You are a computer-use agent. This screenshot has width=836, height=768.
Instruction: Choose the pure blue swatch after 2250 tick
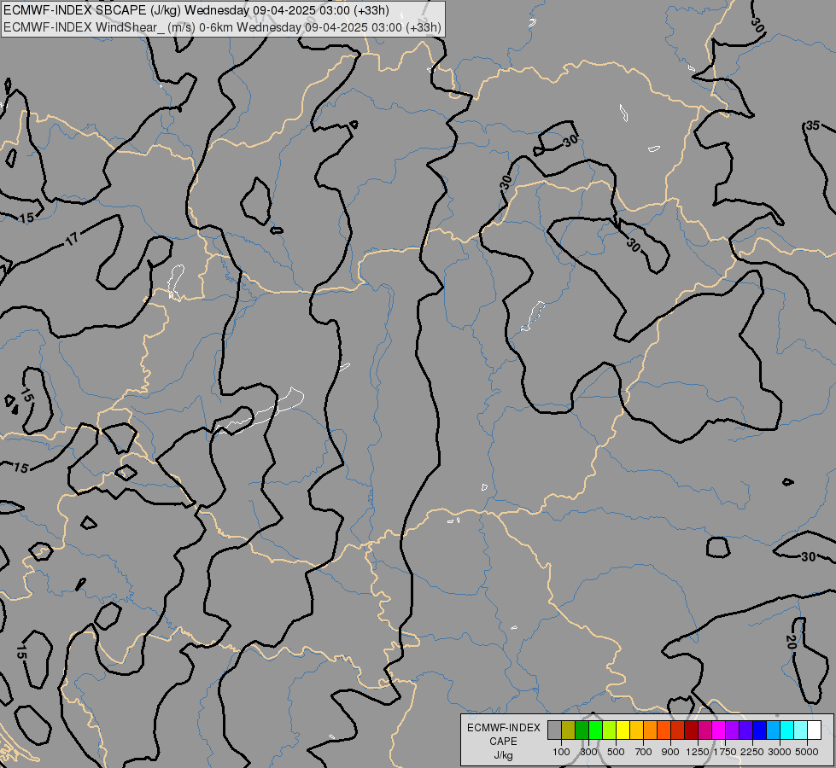(760, 730)
